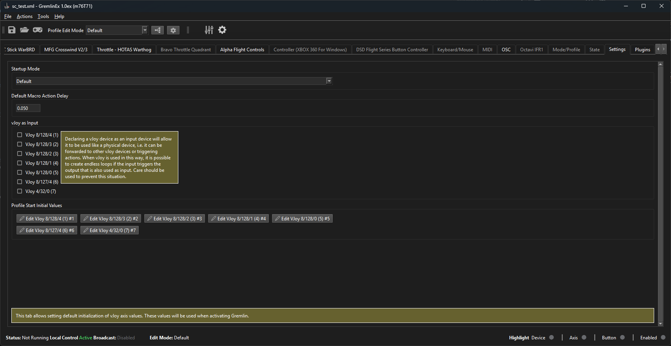Screen dimensions: 671x346
Task: Click the mode tree icon button
Action: coord(158,30)
